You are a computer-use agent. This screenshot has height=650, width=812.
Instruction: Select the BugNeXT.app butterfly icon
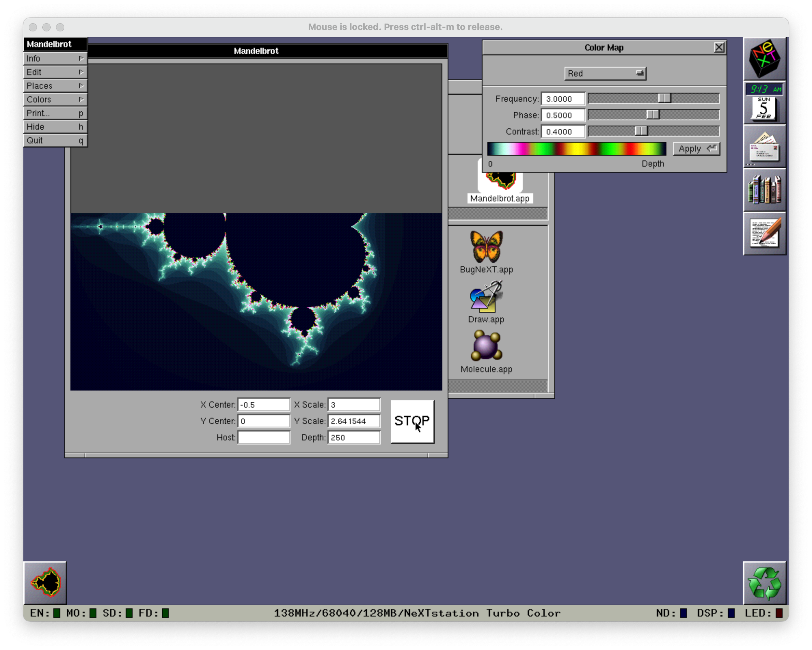click(486, 247)
